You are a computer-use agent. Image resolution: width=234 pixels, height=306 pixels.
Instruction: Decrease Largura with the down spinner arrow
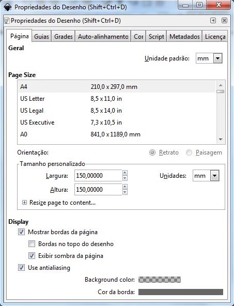125,178
